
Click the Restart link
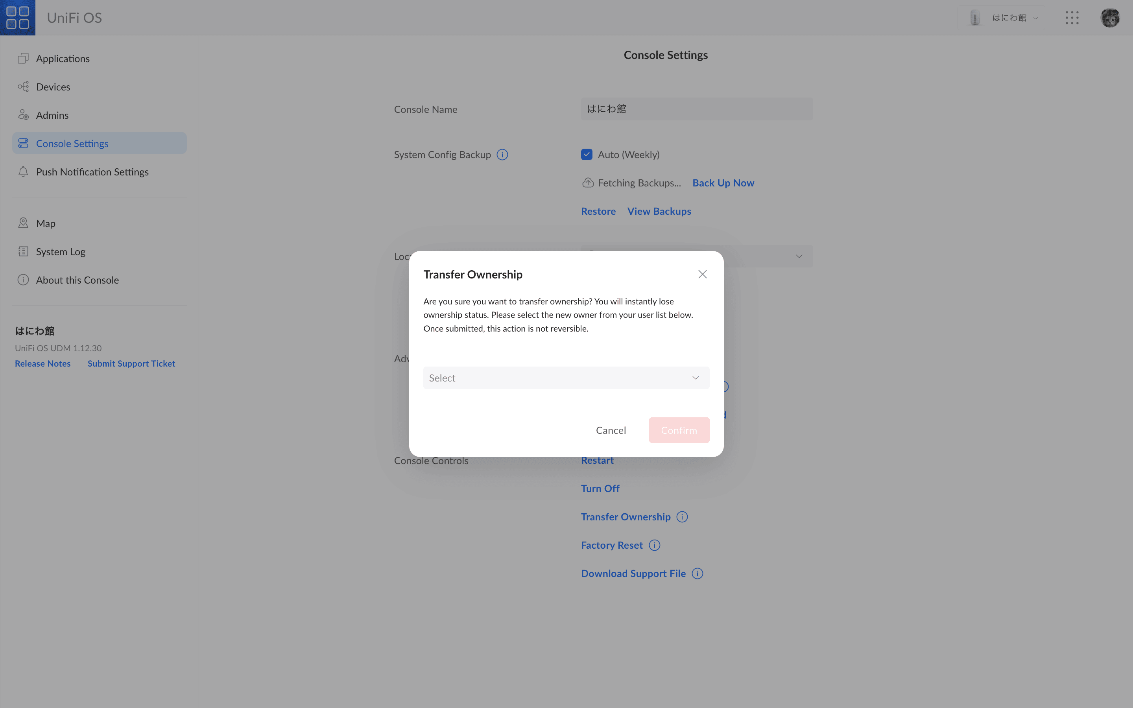(597, 460)
